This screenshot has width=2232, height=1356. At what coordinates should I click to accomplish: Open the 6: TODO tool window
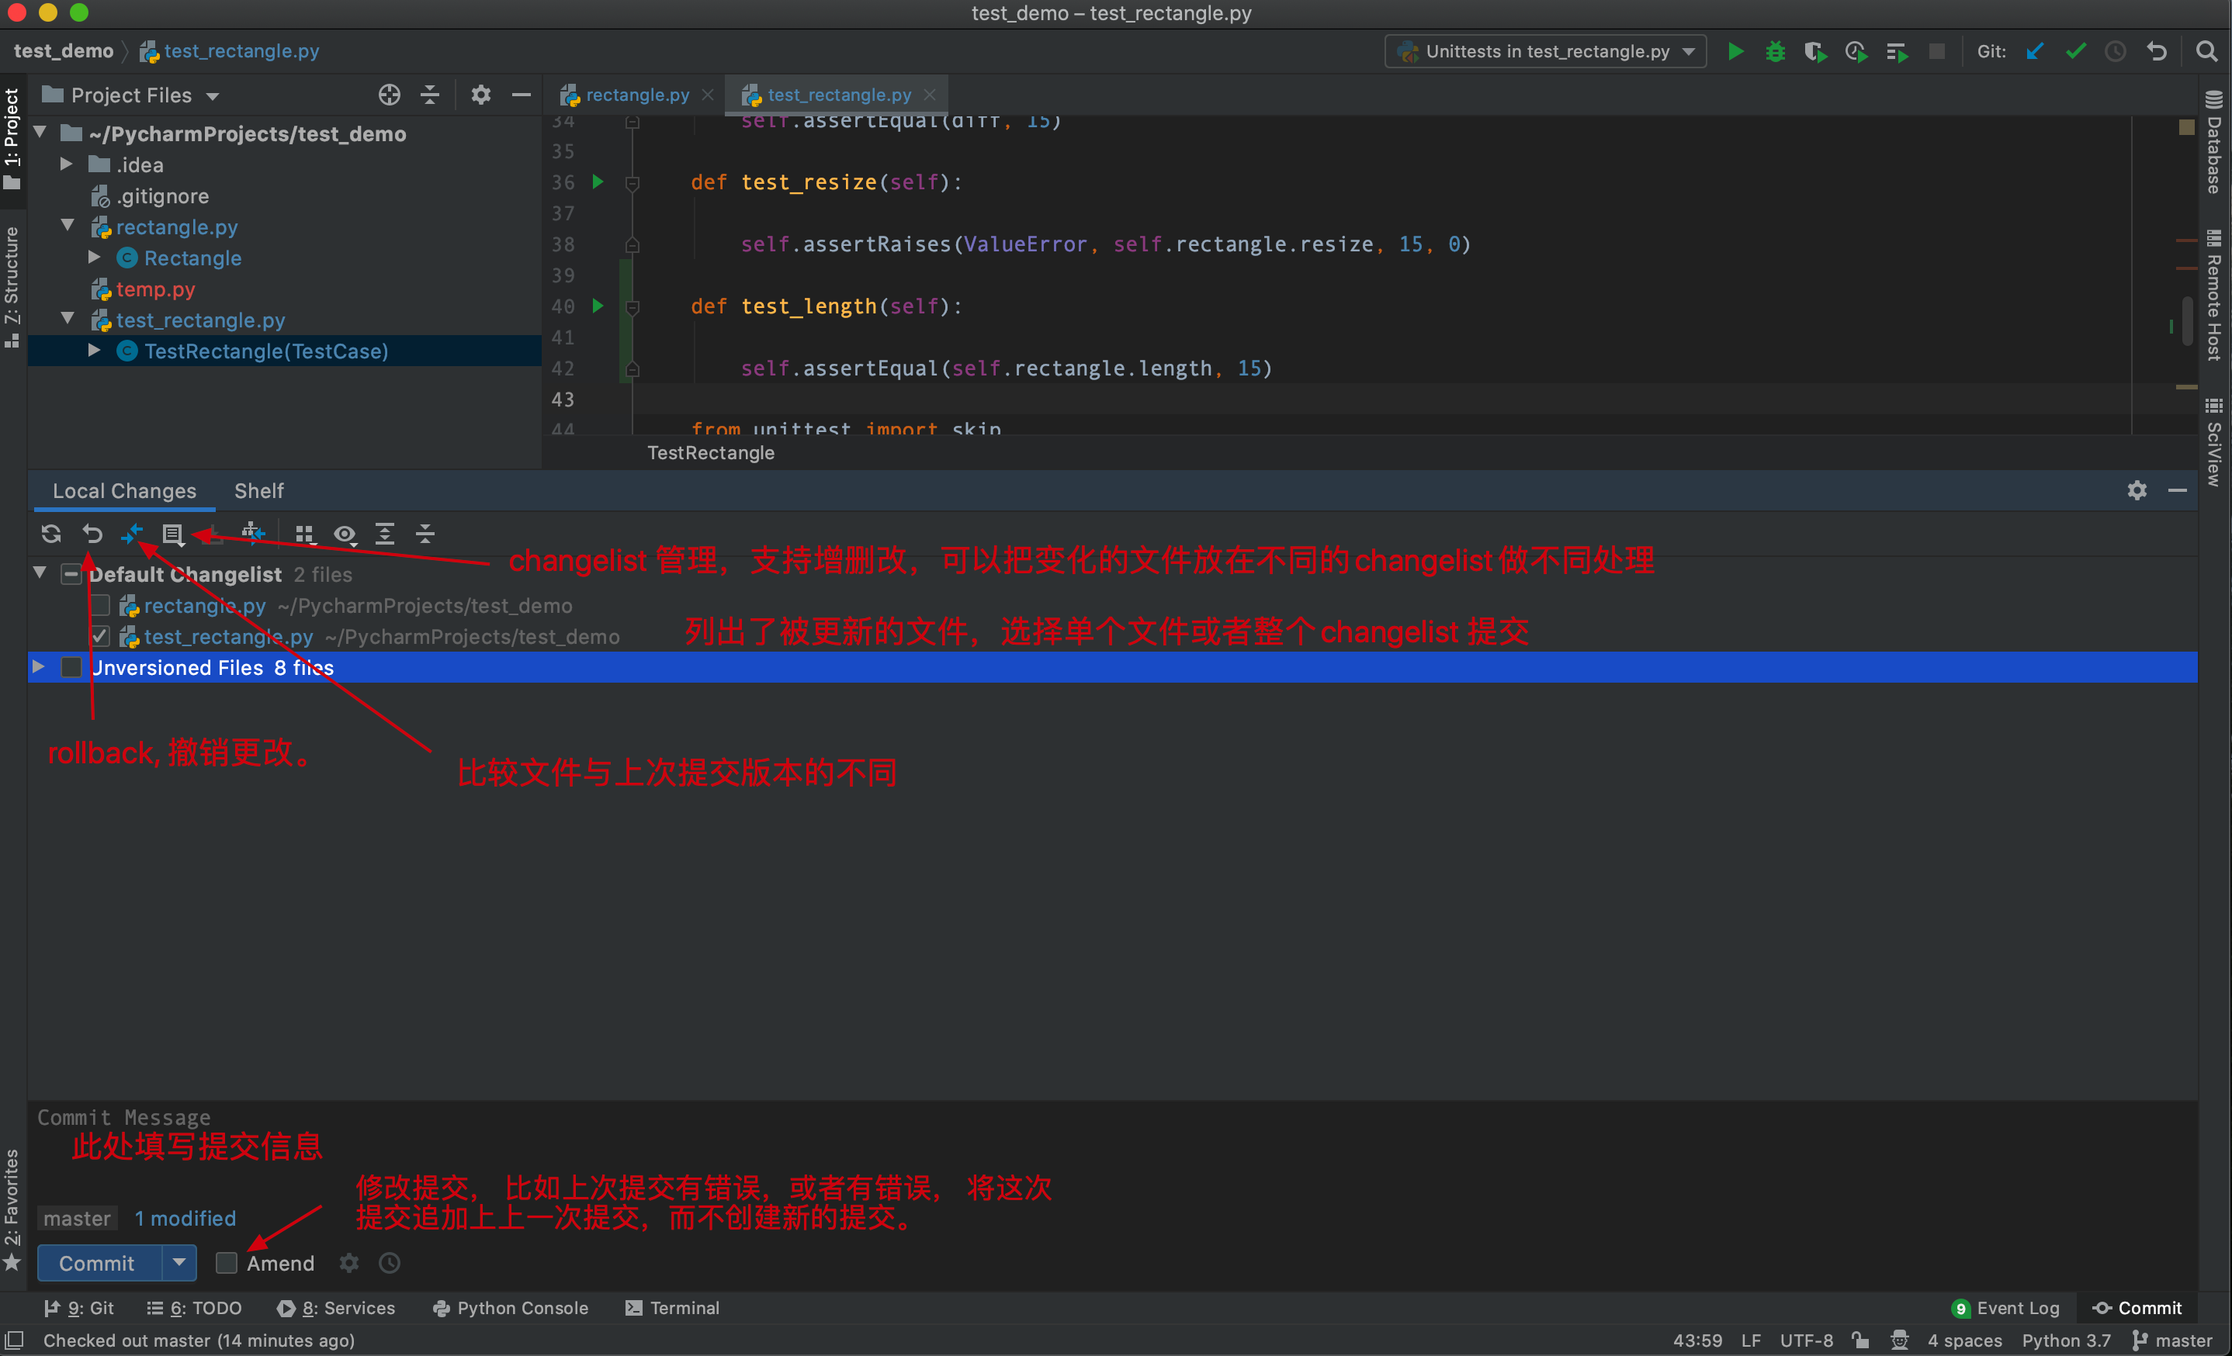point(194,1308)
